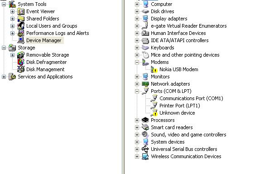Image resolution: width=255 pixels, height=174 pixels.
Task: Expand the Removable Storage node
Action: (12, 55)
